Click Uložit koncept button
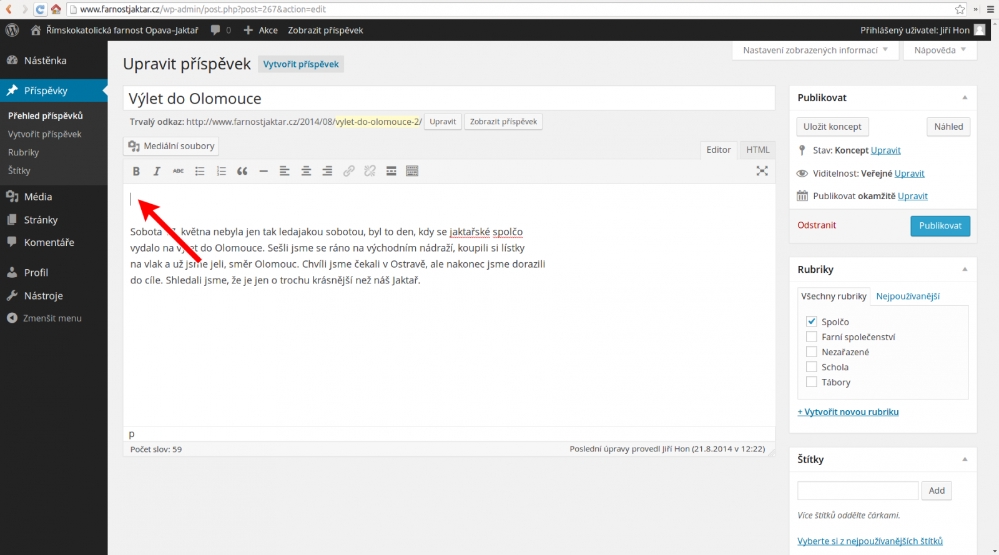999x555 pixels. coord(832,127)
